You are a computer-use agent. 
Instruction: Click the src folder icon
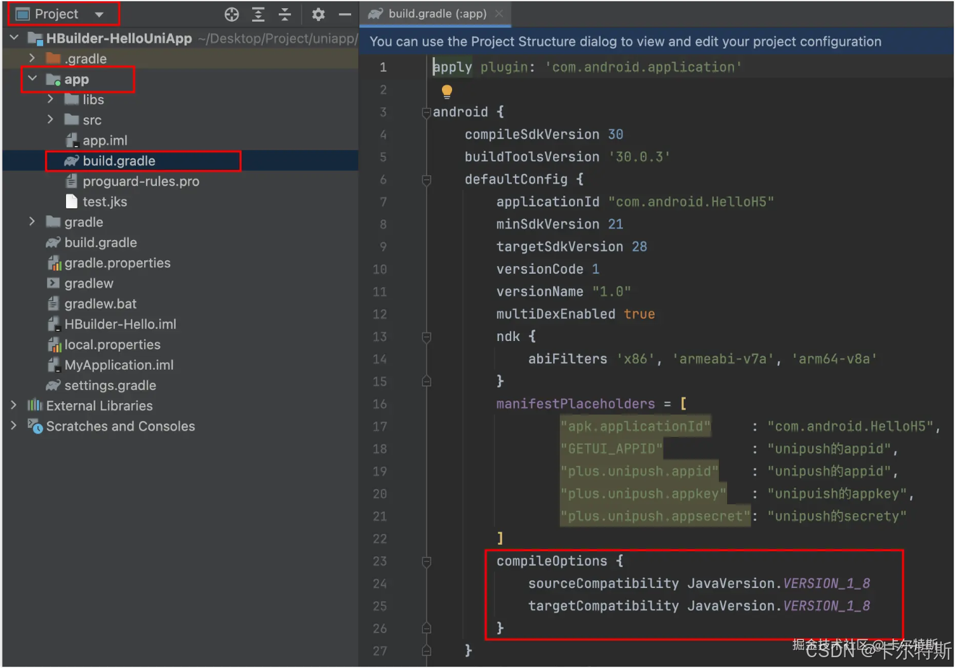(72, 119)
